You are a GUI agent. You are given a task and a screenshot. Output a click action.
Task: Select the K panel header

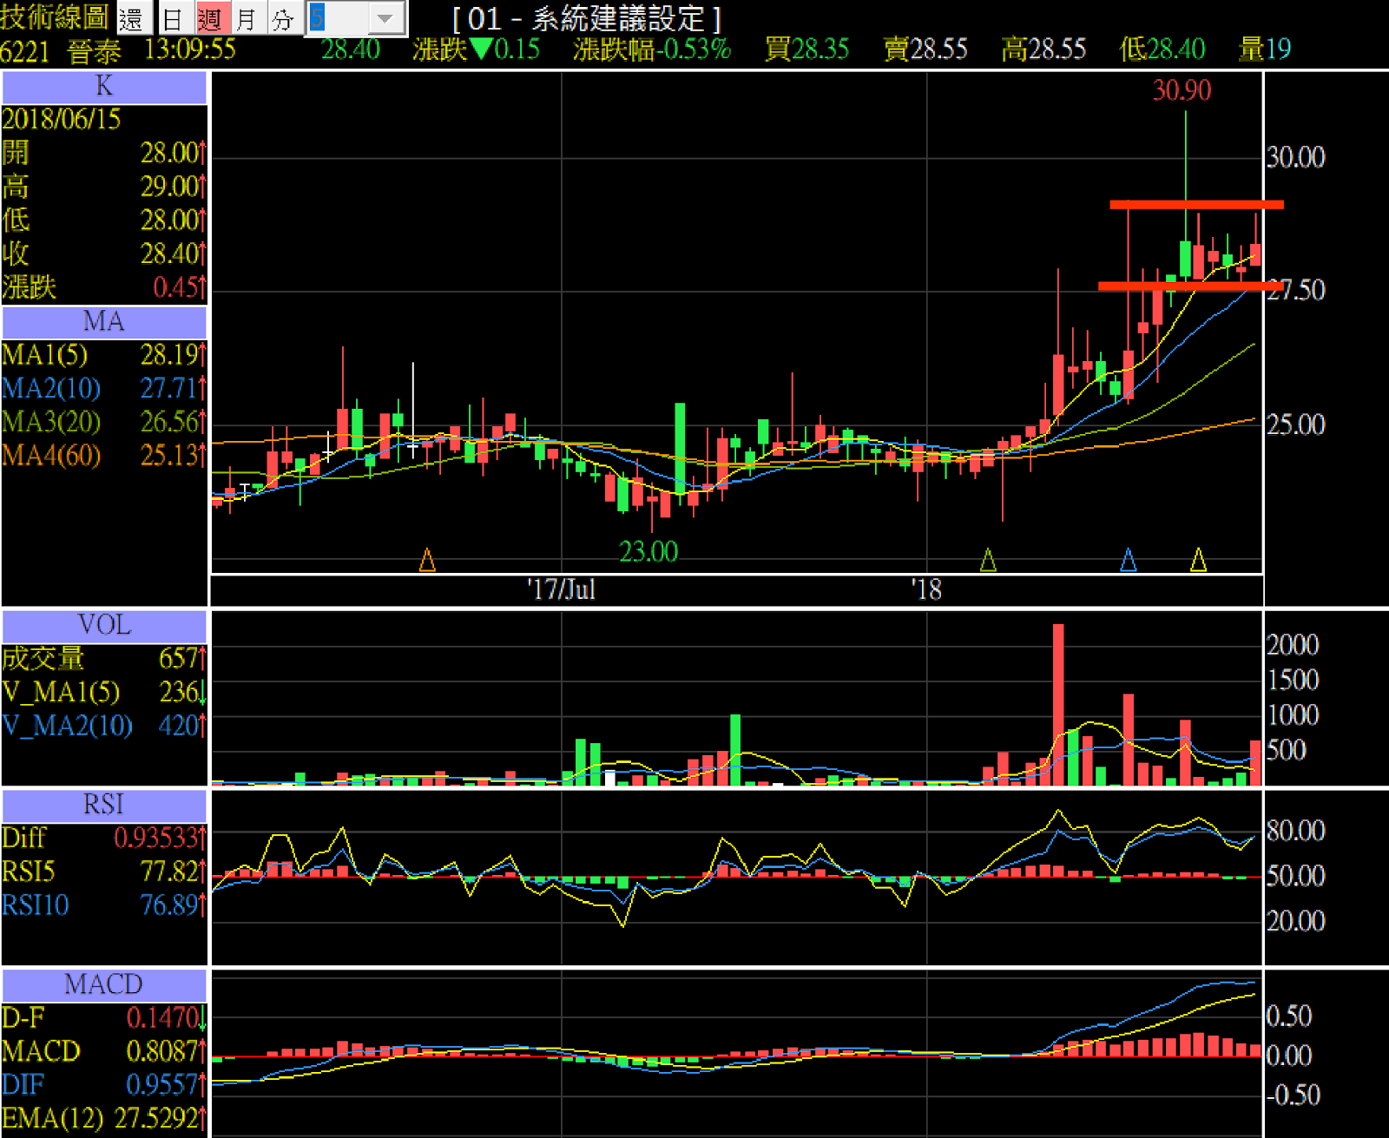pyautogui.click(x=104, y=87)
